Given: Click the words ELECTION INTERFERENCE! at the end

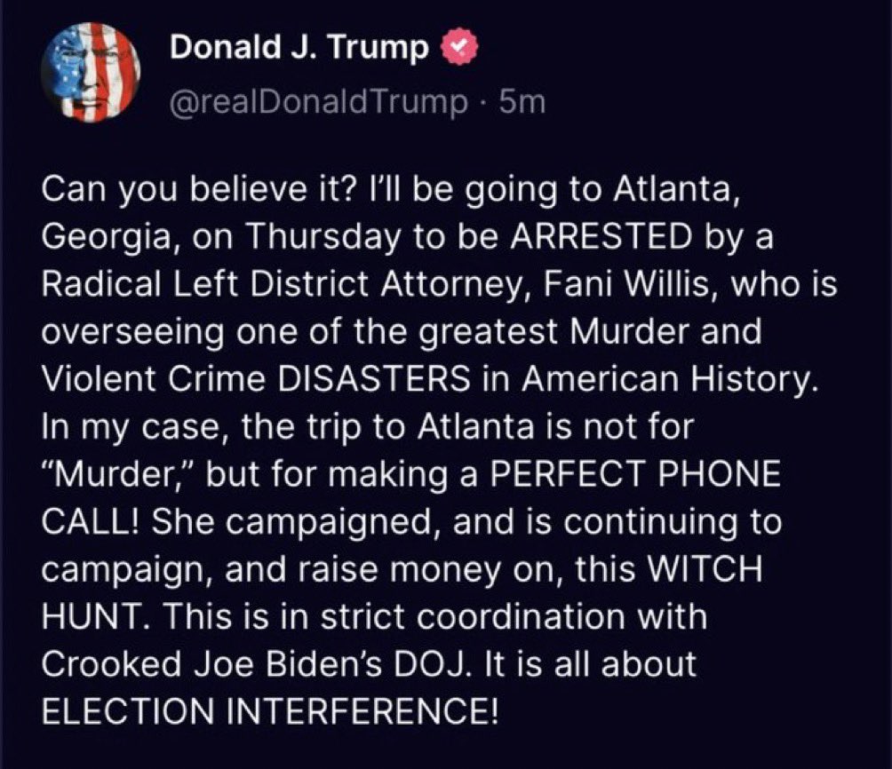Looking at the screenshot, I should click(270, 710).
